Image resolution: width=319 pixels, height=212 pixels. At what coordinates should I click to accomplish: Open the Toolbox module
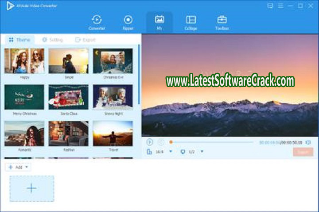222,22
